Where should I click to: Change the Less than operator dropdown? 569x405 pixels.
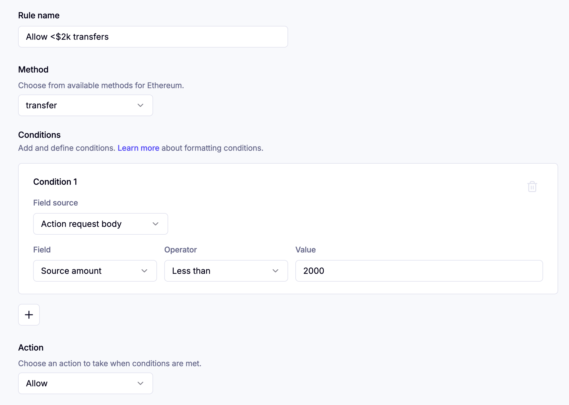(x=226, y=271)
